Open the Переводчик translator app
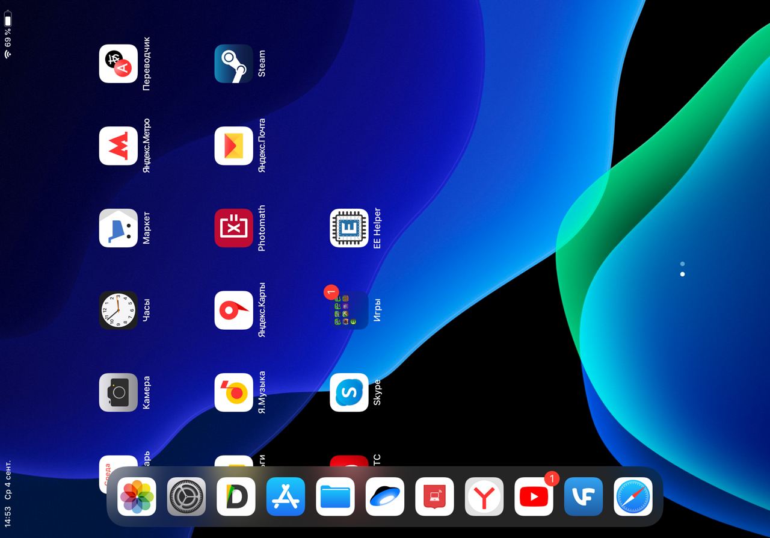Image resolution: width=770 pixels, height=538 pixels. coord(119,64)
